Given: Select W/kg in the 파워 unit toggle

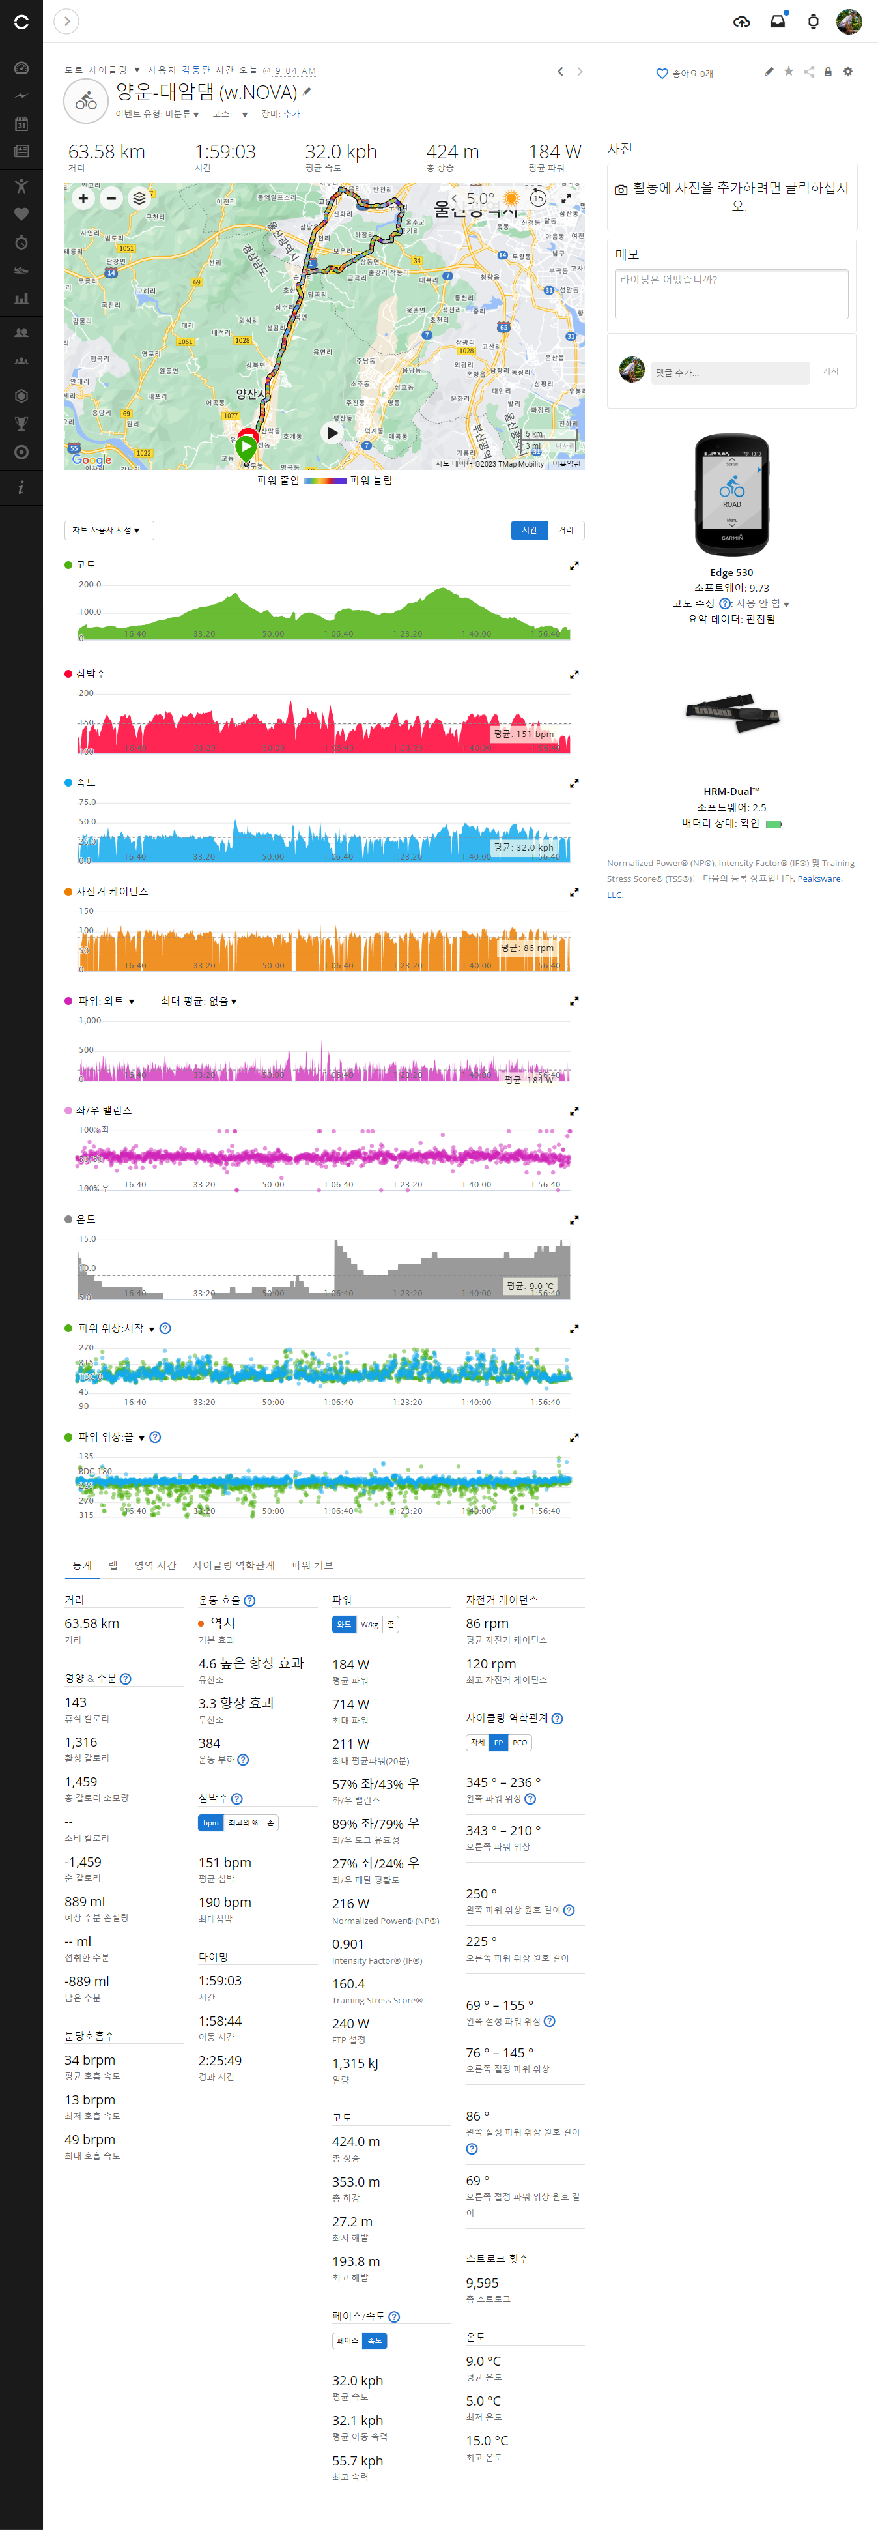Looking at the screenshot, I should pos(369,1625).
